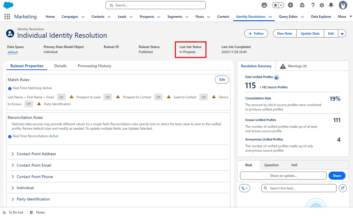Open more actions dropdown next to Edit

(x=342, y=34)
